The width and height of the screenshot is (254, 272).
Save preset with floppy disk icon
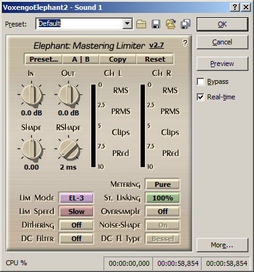pos(156,24)
